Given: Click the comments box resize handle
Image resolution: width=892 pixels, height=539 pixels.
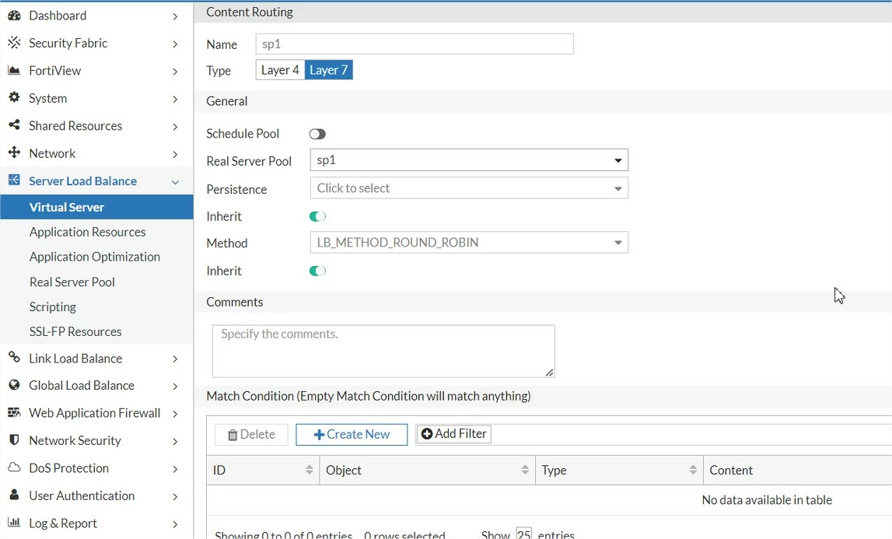Looking at the screenshot, I should pos(549,373).
